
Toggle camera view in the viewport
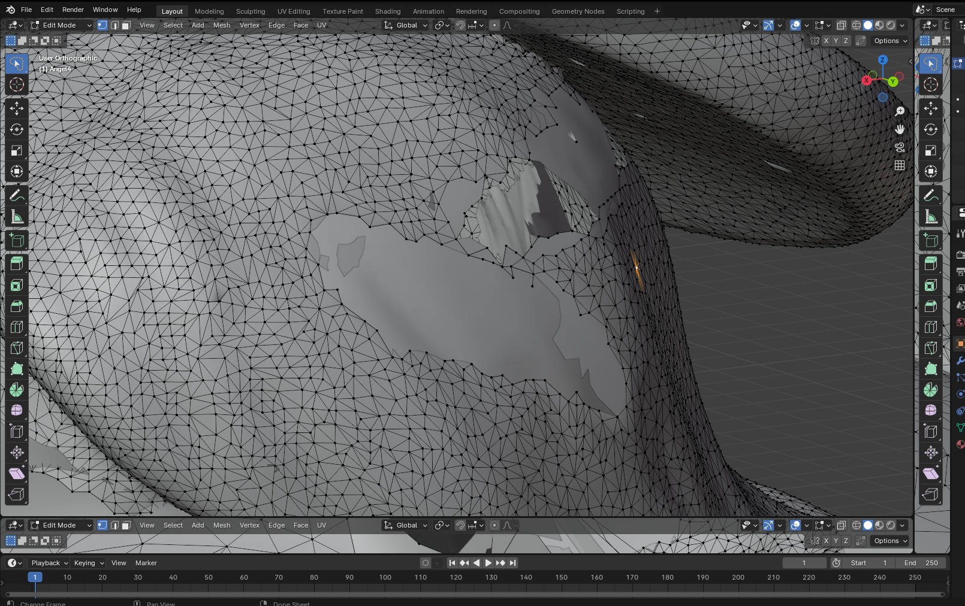click(900, 147)
